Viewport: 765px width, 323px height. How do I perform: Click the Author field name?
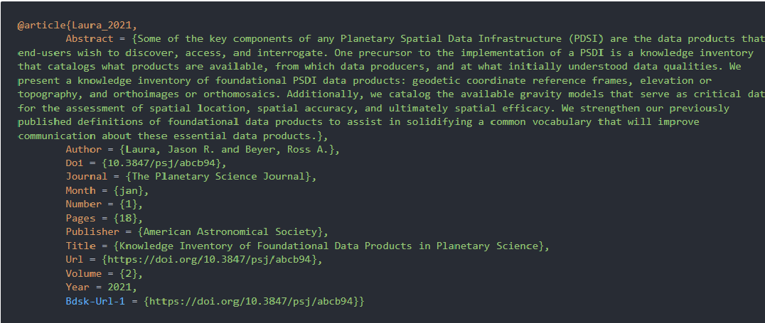84,149
